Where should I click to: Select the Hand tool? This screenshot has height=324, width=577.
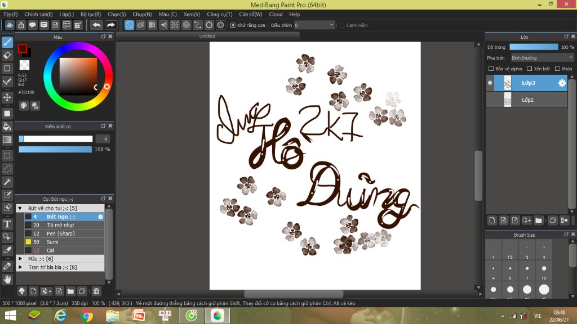click(7, 280)
